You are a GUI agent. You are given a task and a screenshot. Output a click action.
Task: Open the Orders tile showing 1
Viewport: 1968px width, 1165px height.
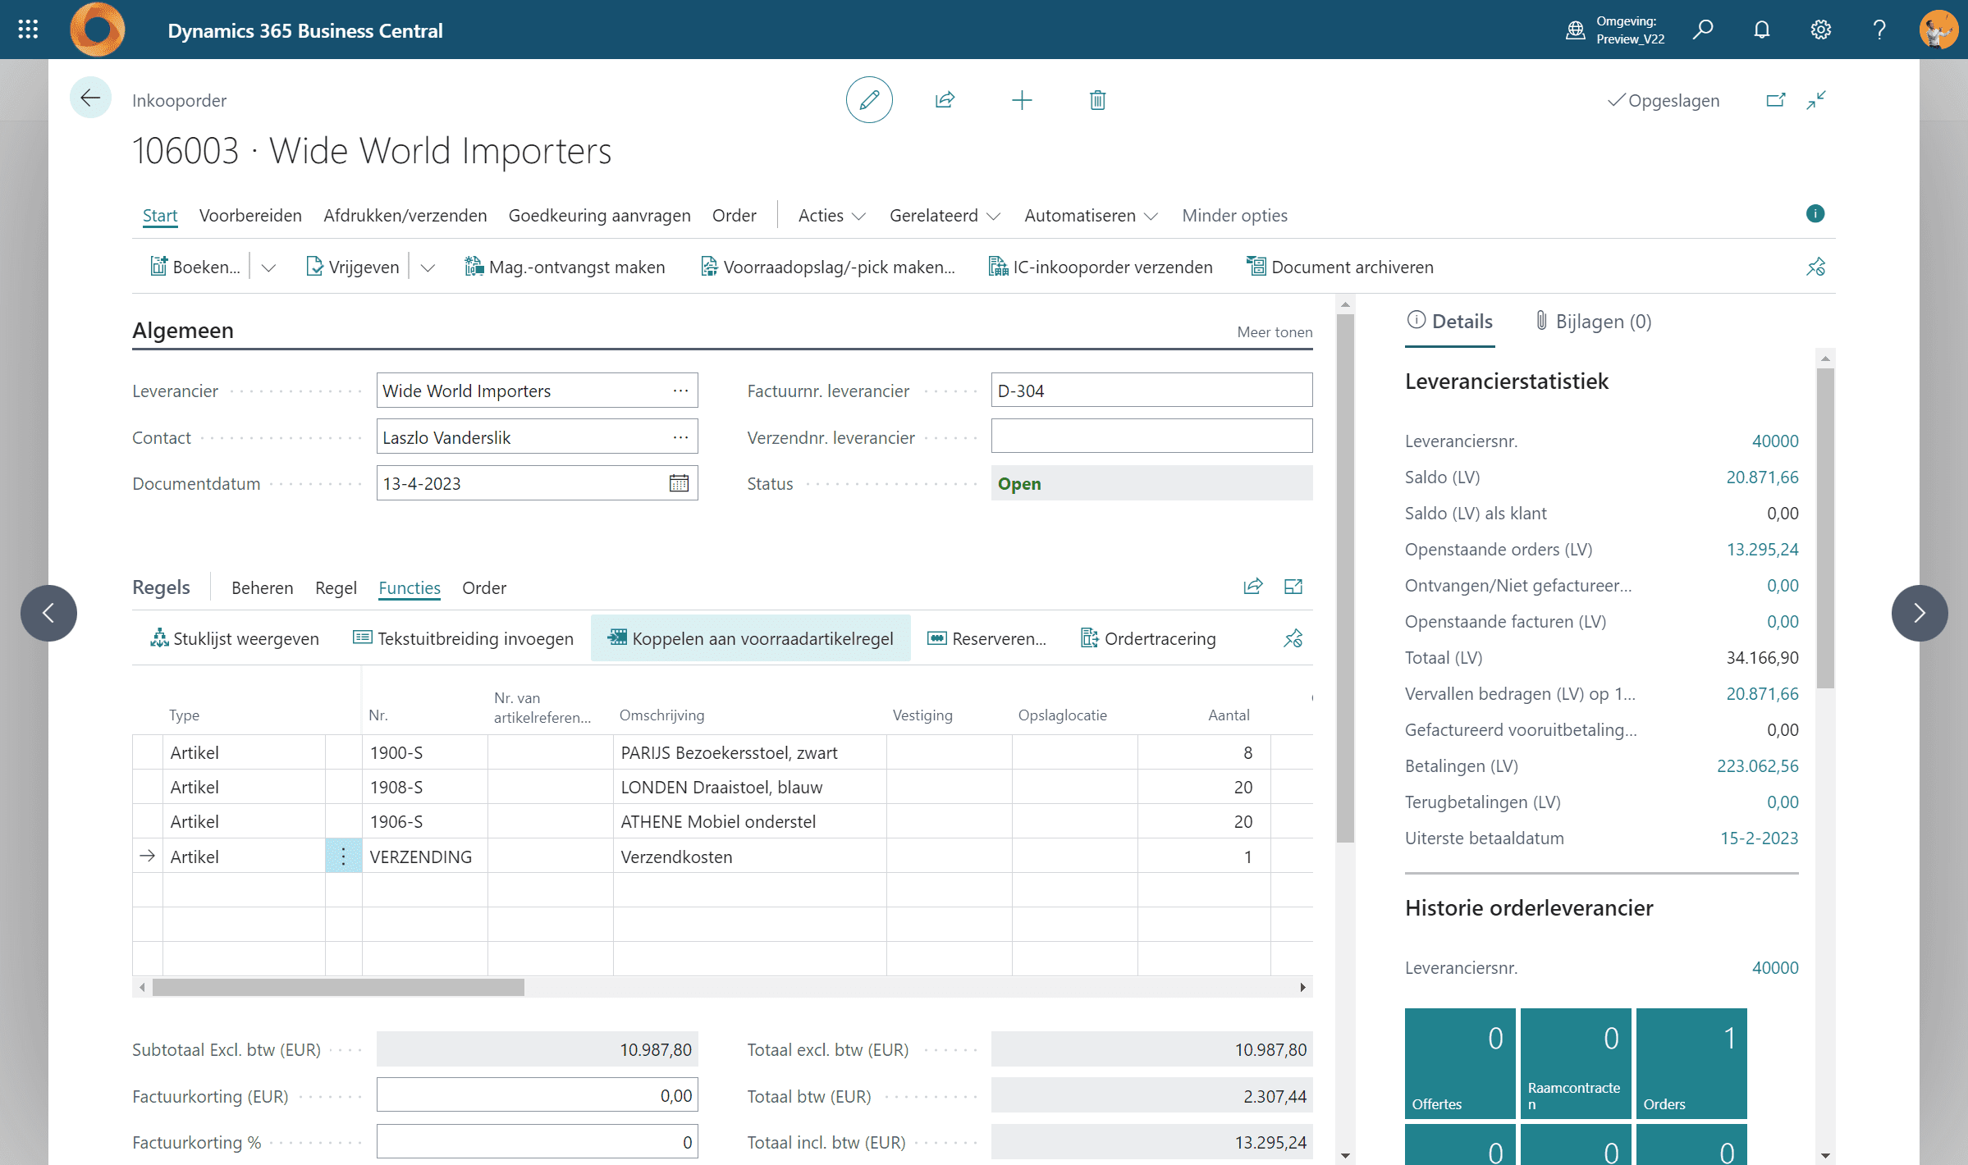pyautogui.click(x=1691, y=1063)
